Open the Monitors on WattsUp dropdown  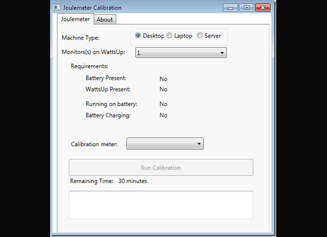pos(181,53)
